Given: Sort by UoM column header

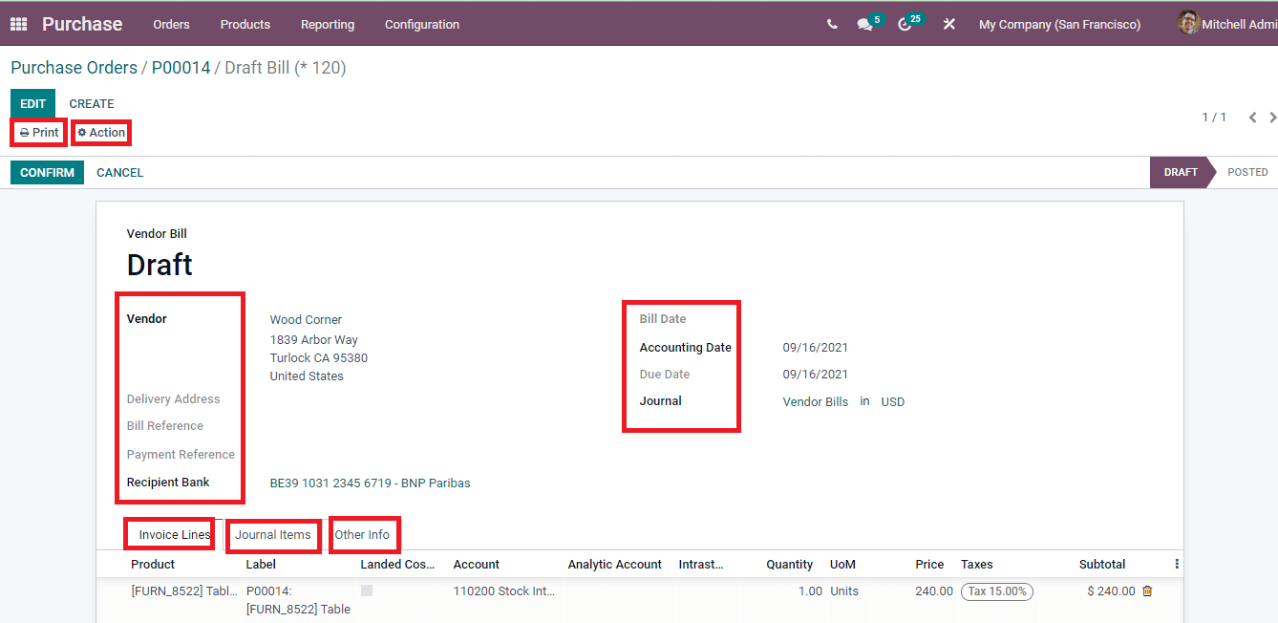Looking at the screenshot, I should [843, 565].
